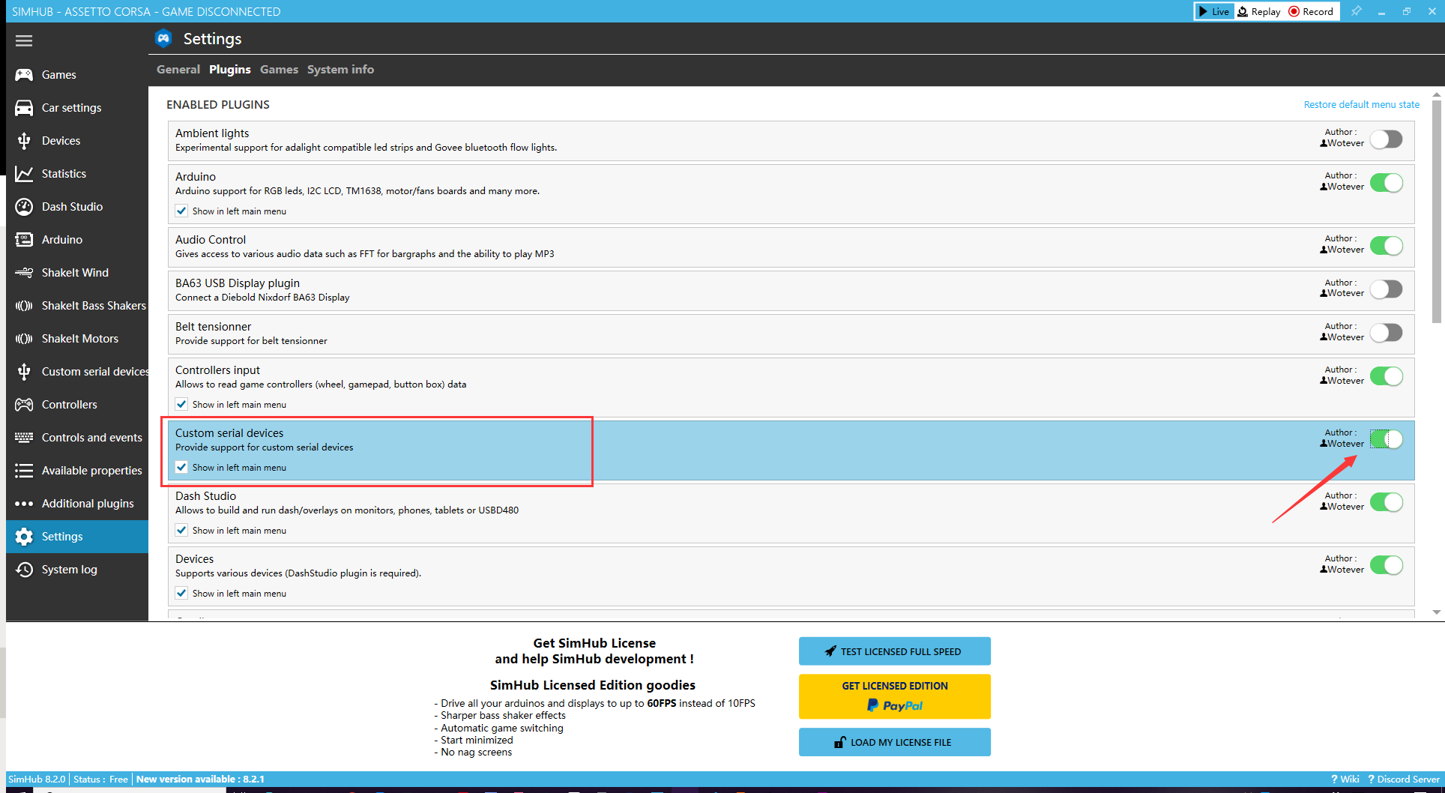Screen dimensions: 1445x793
Task: Click 'Load My License File' button
Action: point(894,742)
